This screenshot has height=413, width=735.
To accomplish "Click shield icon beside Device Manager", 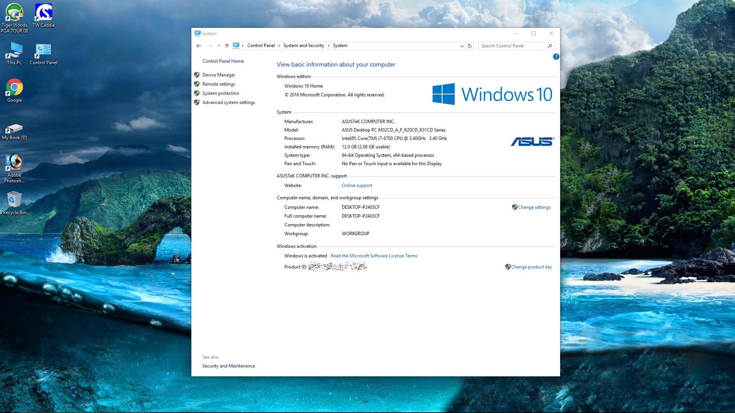I will (x=197, y=75).
